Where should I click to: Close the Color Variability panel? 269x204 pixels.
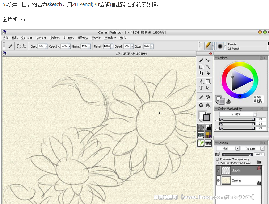point(261,109)
